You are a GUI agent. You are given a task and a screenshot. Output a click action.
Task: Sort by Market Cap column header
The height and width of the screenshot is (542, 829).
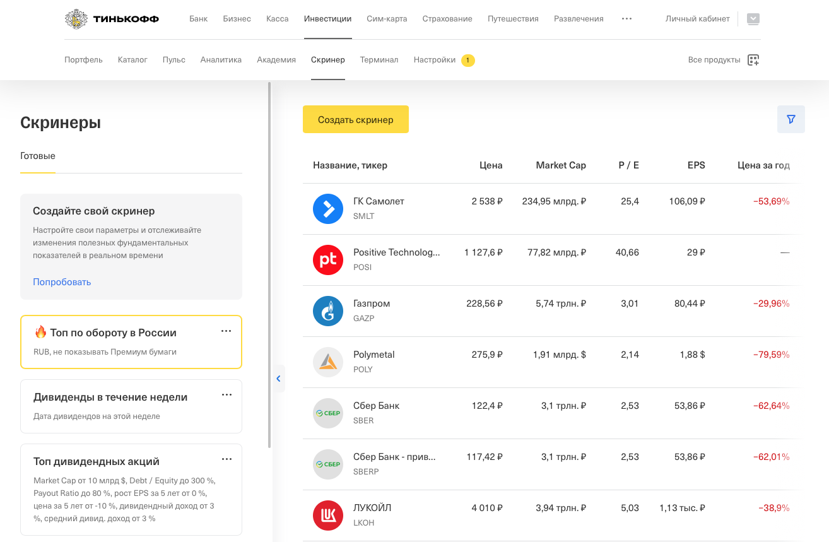coord(561,165)
